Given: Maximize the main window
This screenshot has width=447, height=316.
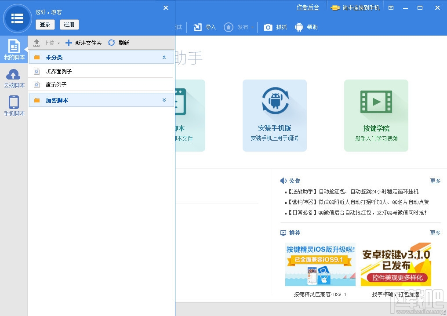Looking at the screenshot, I should 420,8.
